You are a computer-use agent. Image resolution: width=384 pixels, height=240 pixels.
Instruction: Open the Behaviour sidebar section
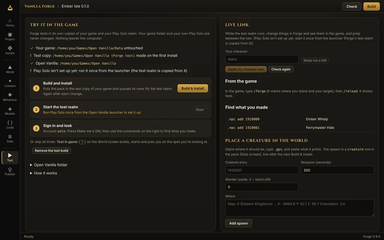coord(10,97)
